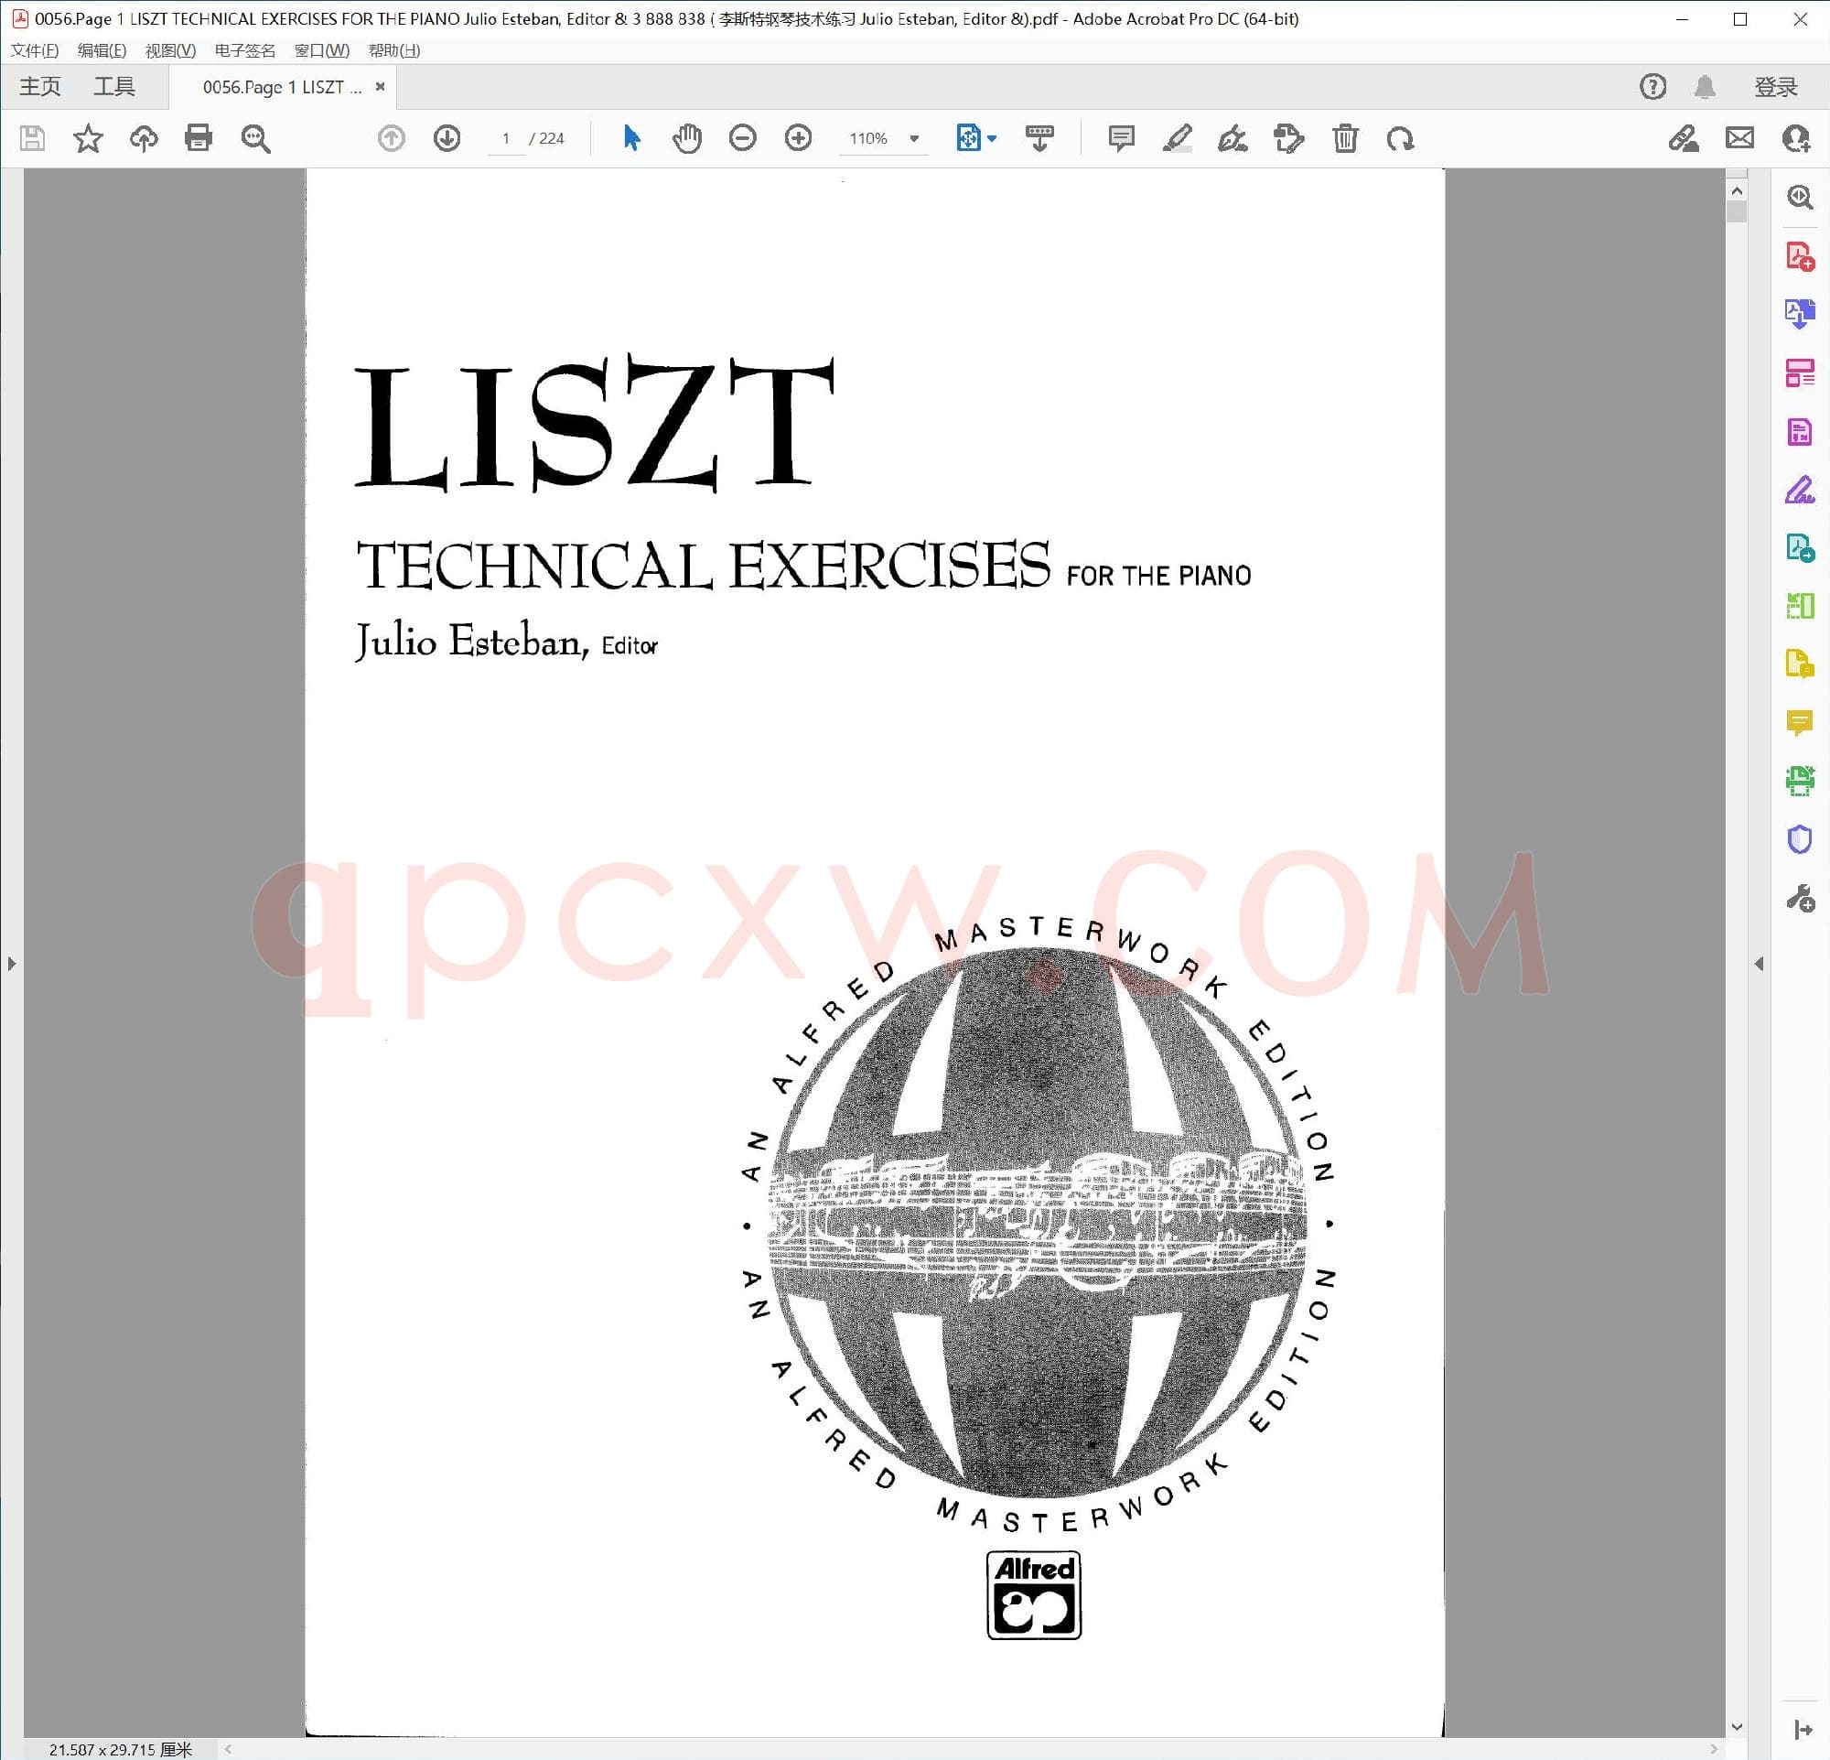The width and height of the screenshot is (1830, 1760).
Task: Open the 视图(V) menu
Action: tap(170, 50)
